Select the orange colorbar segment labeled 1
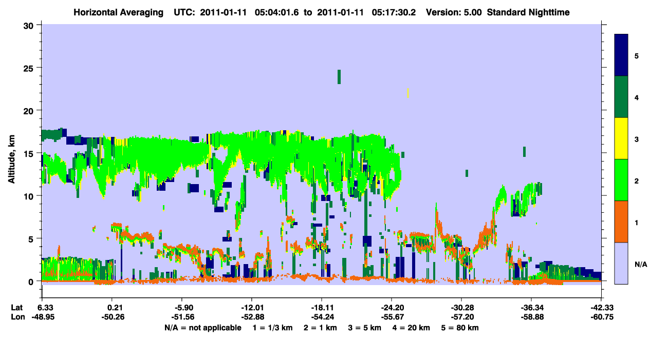Image resolution: width=668 pixels, height=342 pixels. [621, 222]
